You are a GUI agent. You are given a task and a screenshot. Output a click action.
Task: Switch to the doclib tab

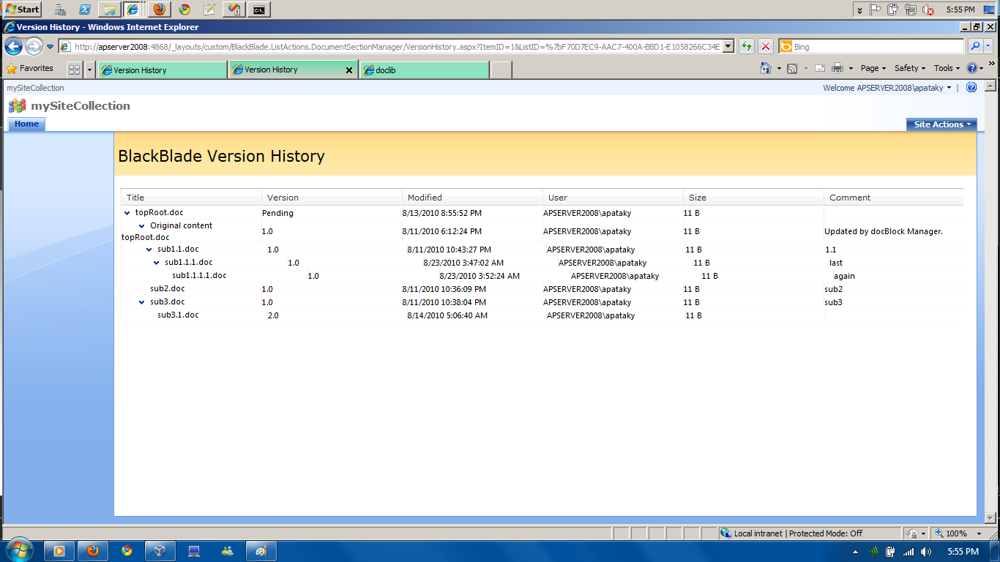click(x=425, y=70)
